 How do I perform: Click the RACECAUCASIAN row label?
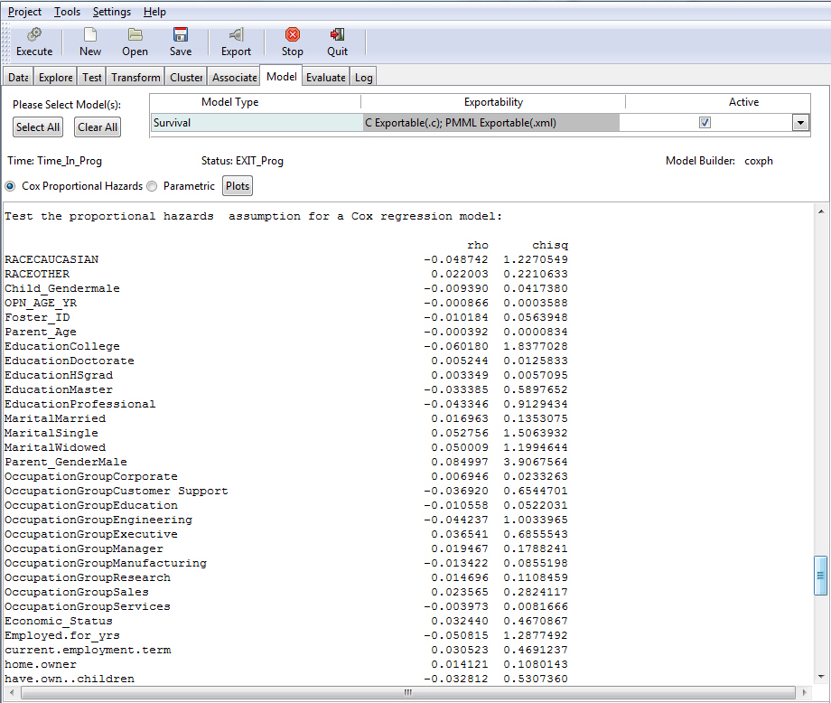pos(51,259)
